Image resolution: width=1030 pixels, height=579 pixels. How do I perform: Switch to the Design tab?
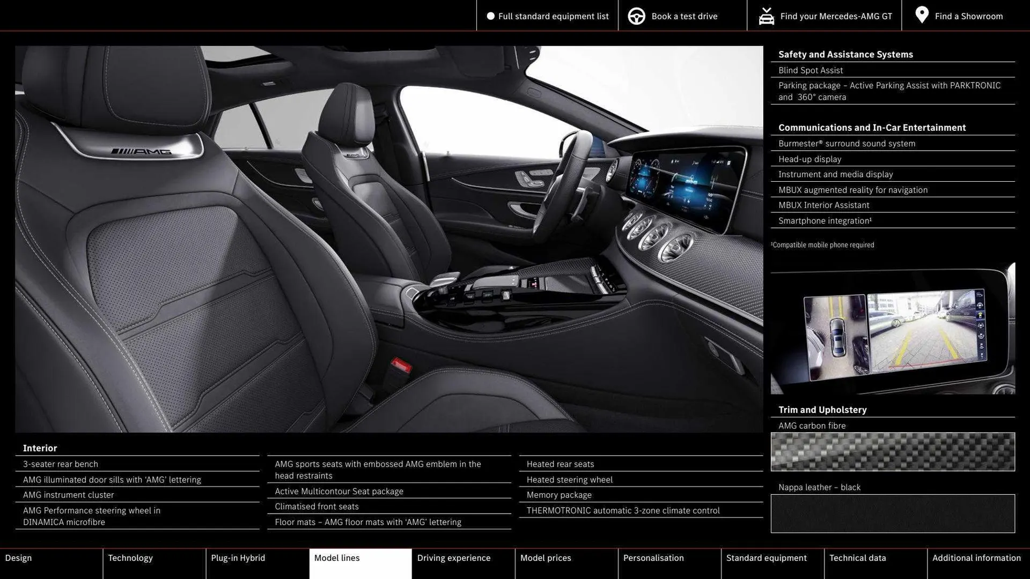pos(18,558)
